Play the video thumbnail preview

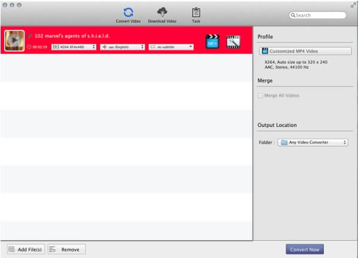pyautogui.click(x=14, y=41)
